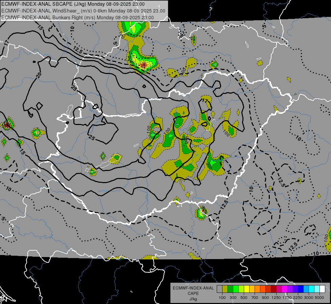Click the J/kg unit label in the legend
331x304 pixels.
193,299
